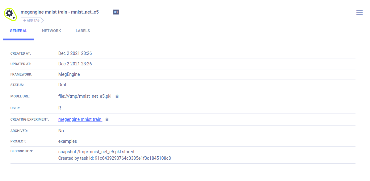Click the Add Tag button
The height and width of the screenshot is (181, 370).
pyautogui.click(x=32, y=20)
